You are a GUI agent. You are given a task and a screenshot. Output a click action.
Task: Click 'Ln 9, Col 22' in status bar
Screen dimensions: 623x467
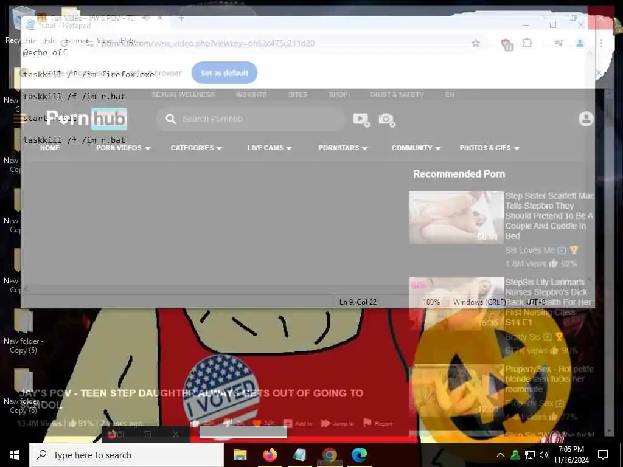point(358,302)
